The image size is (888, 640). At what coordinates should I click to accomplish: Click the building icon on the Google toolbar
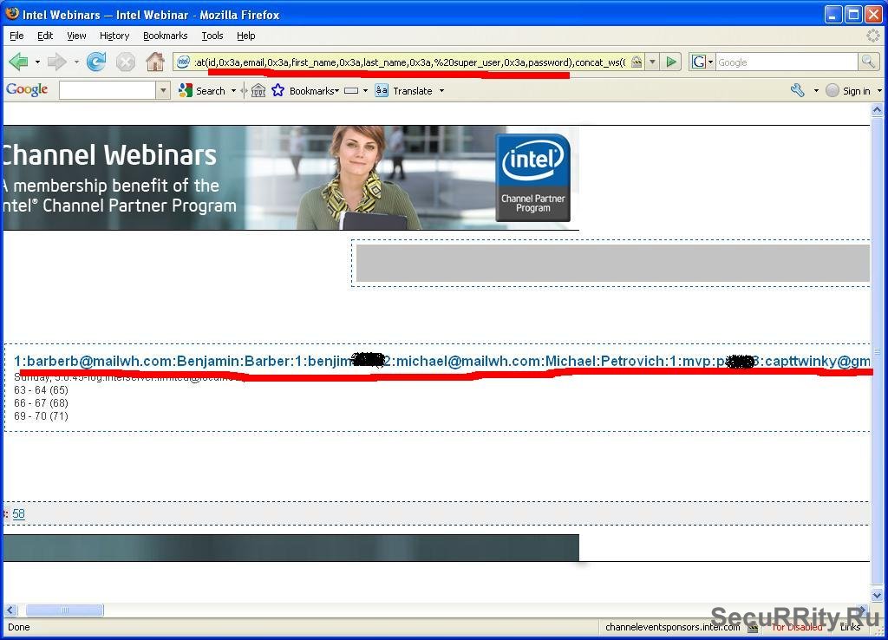[x=258, y=90]
